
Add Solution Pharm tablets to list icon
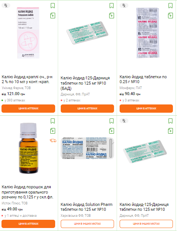click(111, 131)
